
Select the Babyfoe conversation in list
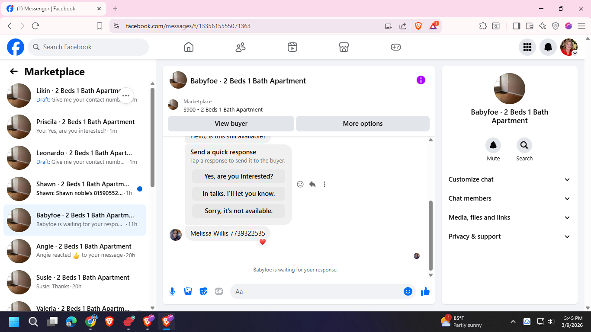point(74,220)
